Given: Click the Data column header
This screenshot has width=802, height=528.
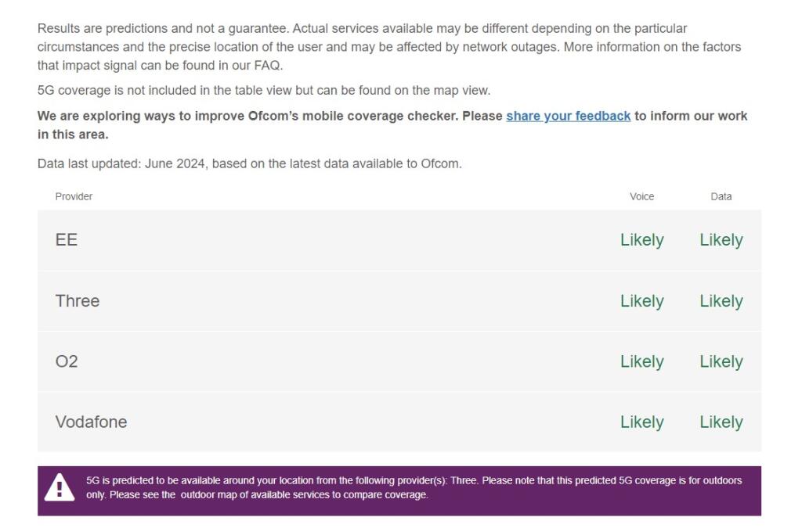Looking at the screenshot, I should [x=721, y=196].
